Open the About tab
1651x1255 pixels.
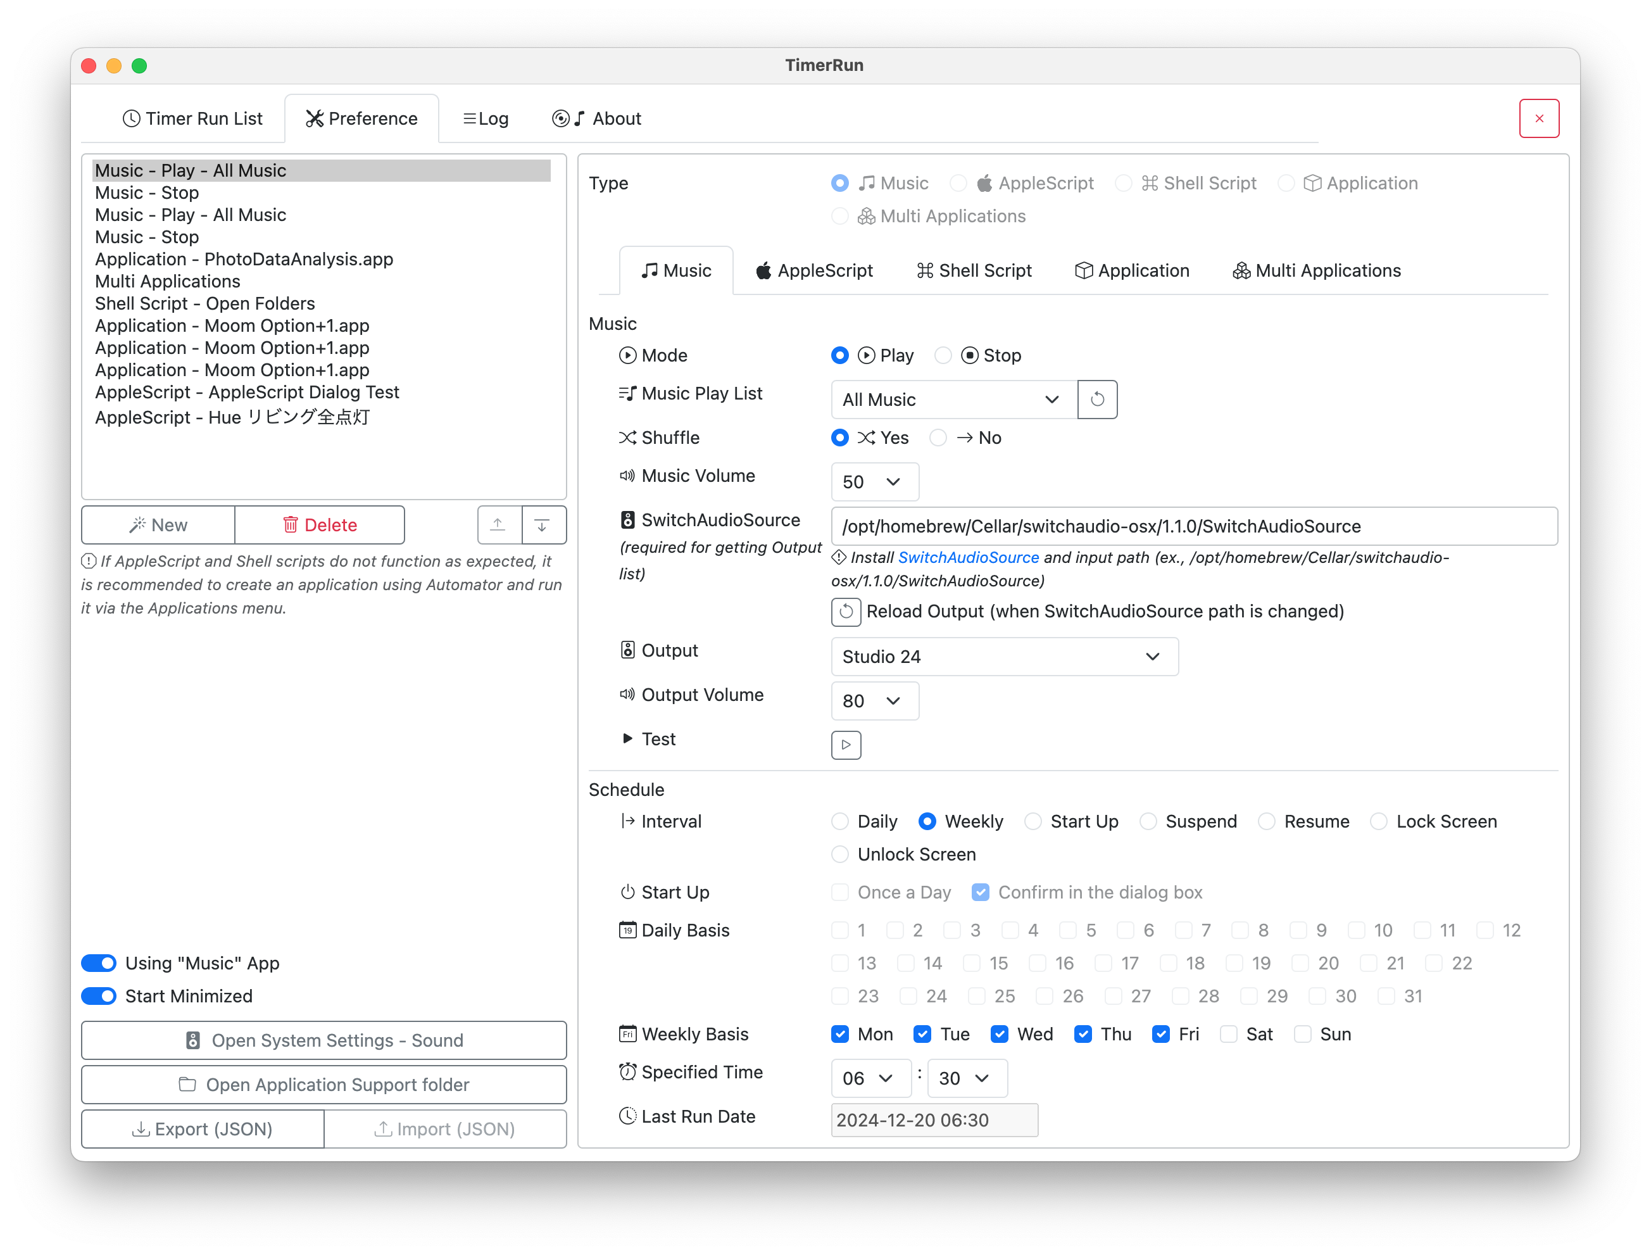pos(596,119)
